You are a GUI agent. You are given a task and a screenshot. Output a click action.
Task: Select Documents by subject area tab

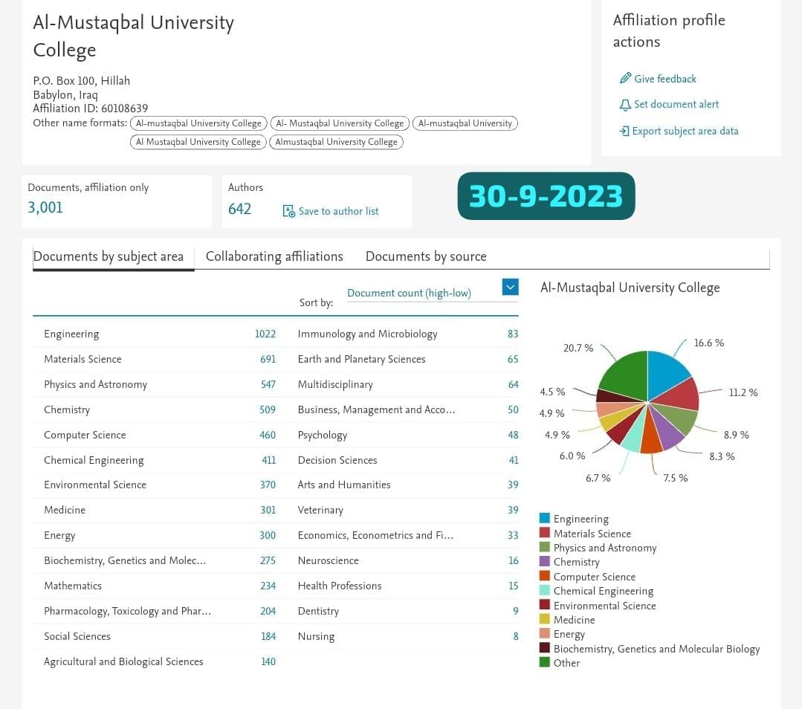pyautogui.click(x=109, y=256)
